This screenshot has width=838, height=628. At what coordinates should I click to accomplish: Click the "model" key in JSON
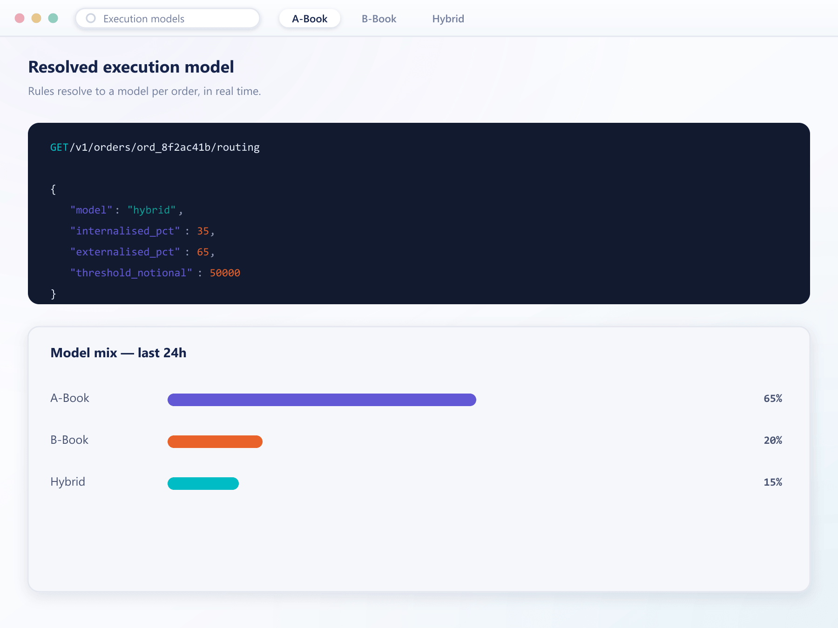(91, 210)
